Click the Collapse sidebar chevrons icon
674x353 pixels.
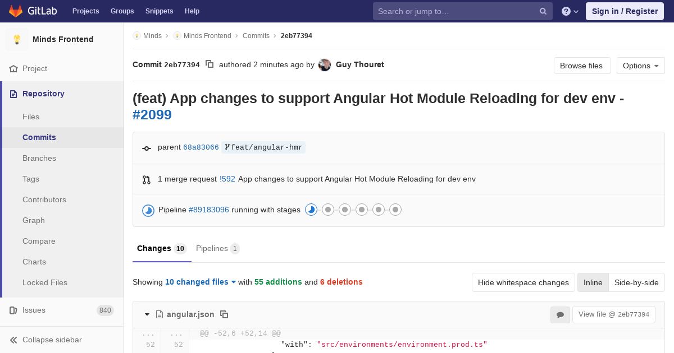(14, 340)
